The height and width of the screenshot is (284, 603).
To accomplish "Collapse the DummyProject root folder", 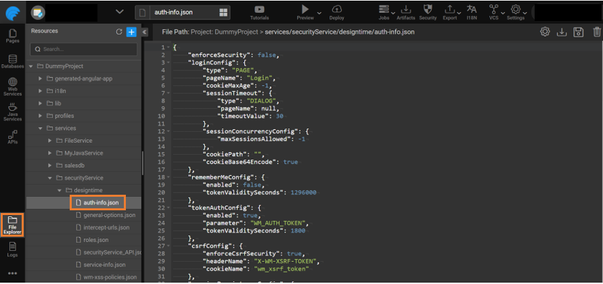I will click(31, 66).
